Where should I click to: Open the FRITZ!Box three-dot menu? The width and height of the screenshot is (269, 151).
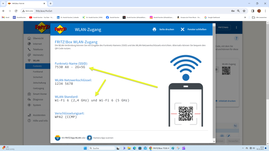pos(236,27)
